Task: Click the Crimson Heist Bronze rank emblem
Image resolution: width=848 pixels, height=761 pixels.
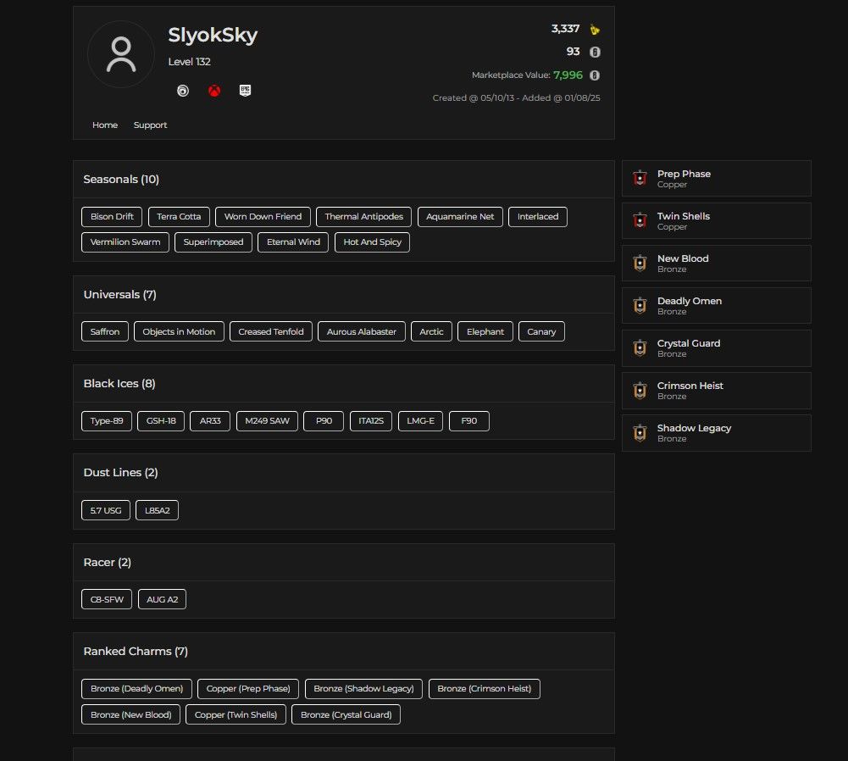Action: tap(640, 390)
